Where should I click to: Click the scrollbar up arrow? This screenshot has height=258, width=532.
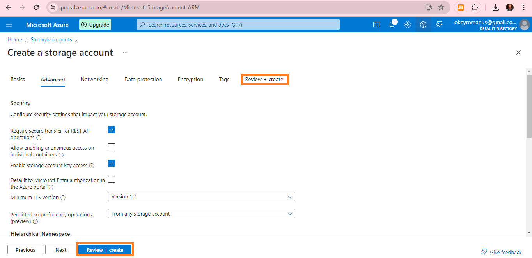coord(529,71)
